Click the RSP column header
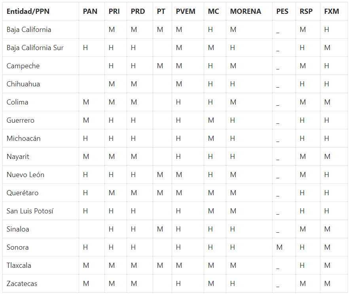This screenshot has height=297, width=352. click(306, 11)
